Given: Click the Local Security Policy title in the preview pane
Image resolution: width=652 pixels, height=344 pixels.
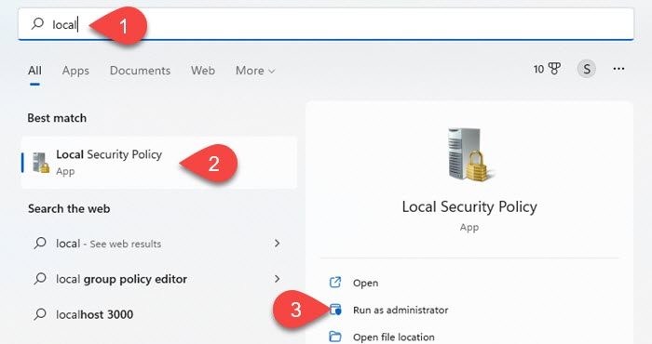Looking at the screenshot, I should point(469,206).
